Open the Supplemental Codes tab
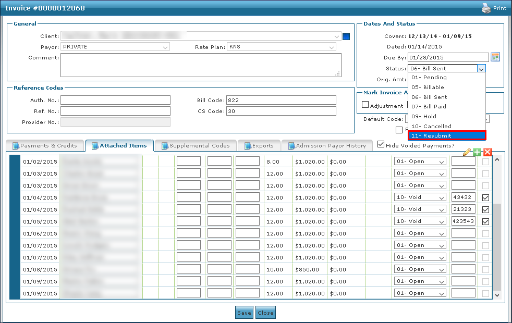 196,146
